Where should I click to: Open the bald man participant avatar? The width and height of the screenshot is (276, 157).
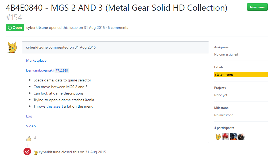(x=241, y=137)
